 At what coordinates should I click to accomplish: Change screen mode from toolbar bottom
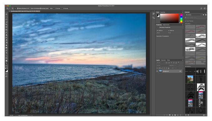pyautogui.click(x=6, y=76)
